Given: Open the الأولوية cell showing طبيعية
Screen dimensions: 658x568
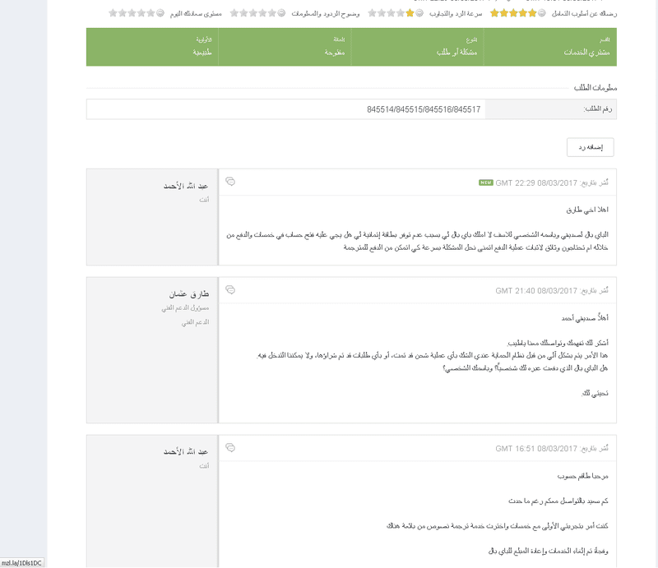Looking at the screenshot, I should coord(152,47).
